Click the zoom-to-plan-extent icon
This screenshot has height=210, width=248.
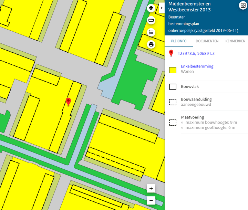[242, 5]
